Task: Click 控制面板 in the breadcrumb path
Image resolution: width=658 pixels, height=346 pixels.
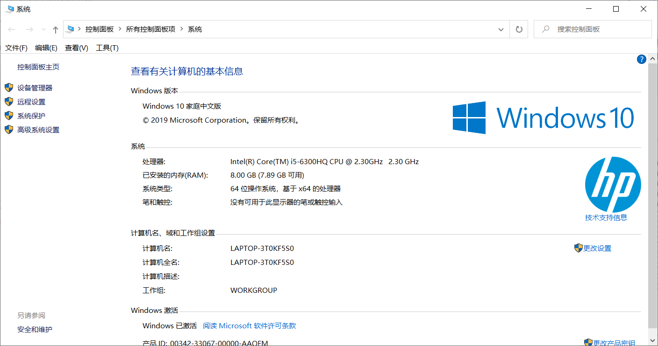Action: pyautogui.click(x=100, y=29)
